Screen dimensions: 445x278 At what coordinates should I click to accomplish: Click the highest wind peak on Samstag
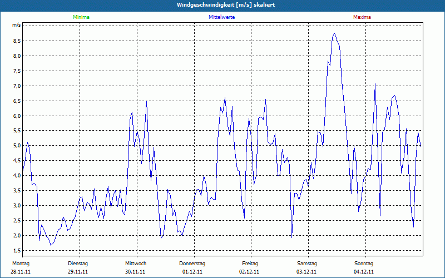335,33
